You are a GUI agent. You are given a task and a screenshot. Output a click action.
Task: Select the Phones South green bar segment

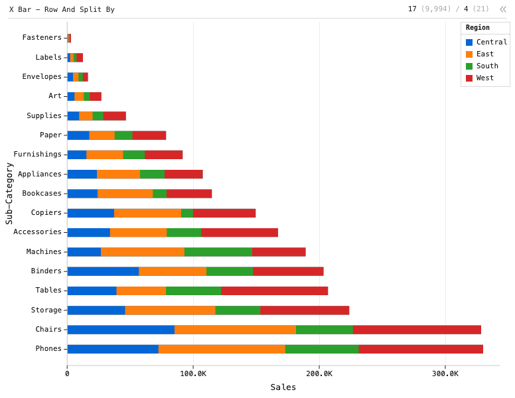(x=322, y=349)
